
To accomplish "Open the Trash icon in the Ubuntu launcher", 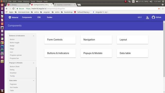I will [x=2, y=91].
